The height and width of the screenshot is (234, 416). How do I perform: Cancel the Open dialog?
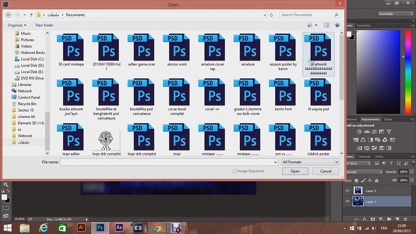click(x=326, y=171)
